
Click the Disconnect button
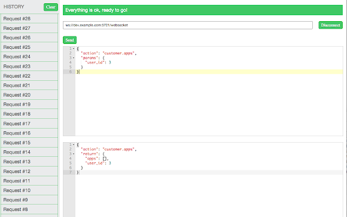pyautogui.click(x=330, y=25)
